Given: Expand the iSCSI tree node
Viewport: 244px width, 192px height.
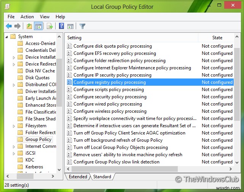Looking at the screenshot, I should click(x=14, y=154).
